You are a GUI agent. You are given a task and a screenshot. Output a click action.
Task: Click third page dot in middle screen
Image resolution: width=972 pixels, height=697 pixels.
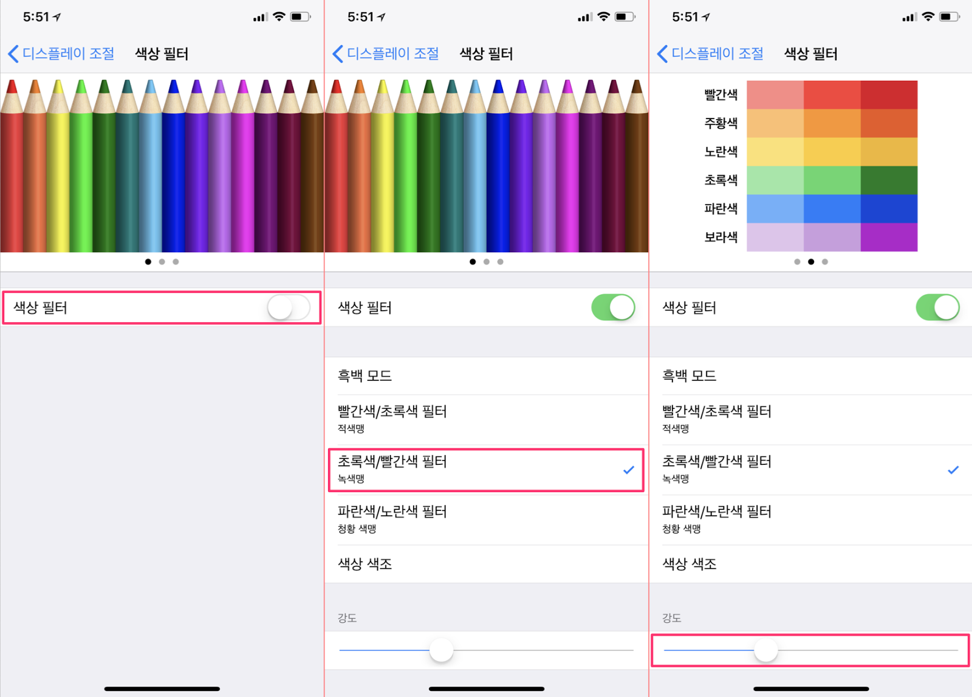[x=500, y=262]
